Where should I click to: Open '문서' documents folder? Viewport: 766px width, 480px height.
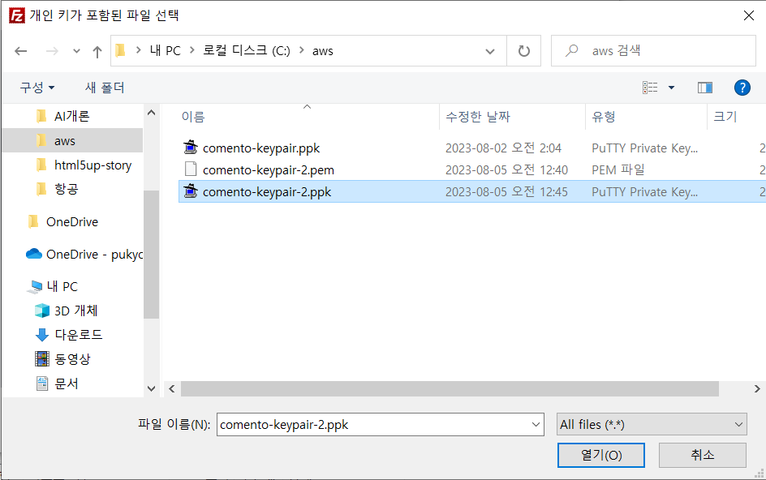(x=67, y=384)
